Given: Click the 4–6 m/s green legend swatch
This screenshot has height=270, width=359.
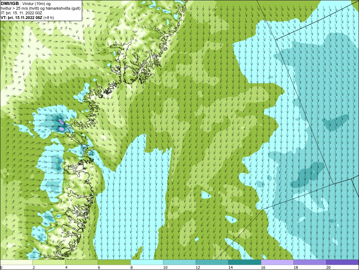Looking at the screenshot, I should (81, 262).
